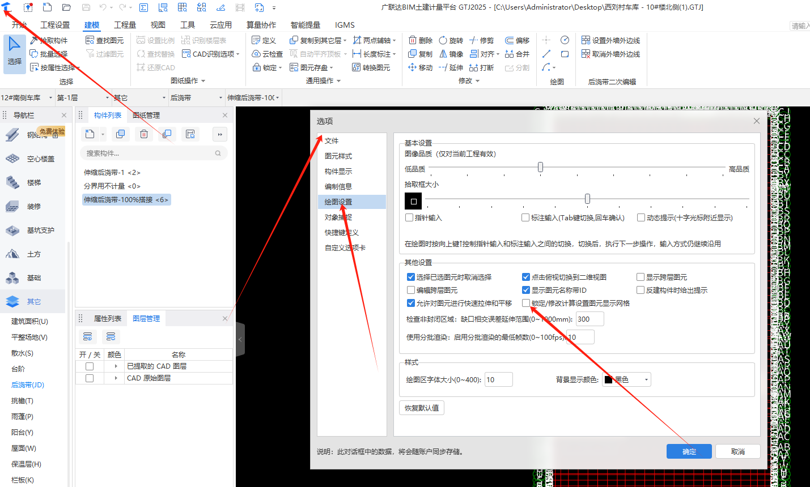The height and width of the screenshot is (487, 810).
Task: Open CAD识别选项 dropdown
Action: tap(238, 54)
